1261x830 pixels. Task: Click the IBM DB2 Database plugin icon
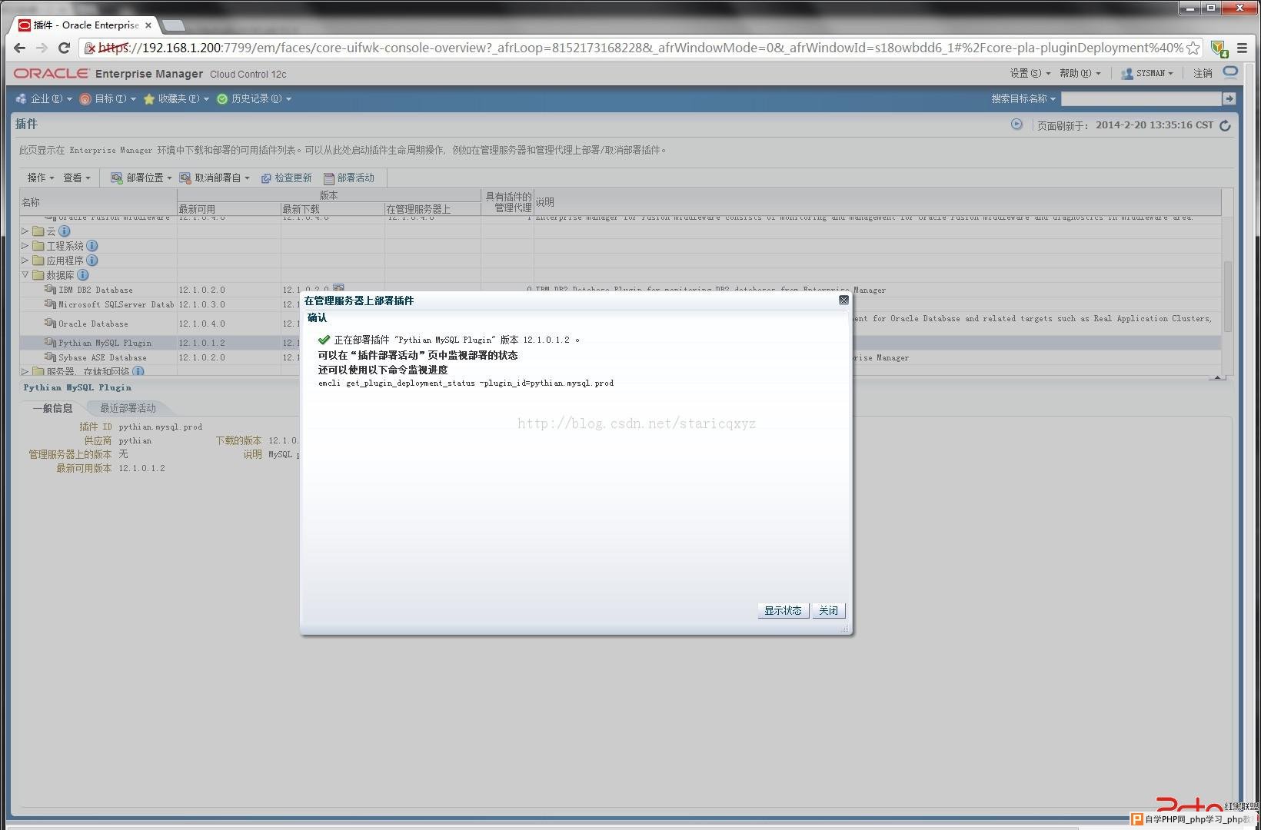click(50, 290)
